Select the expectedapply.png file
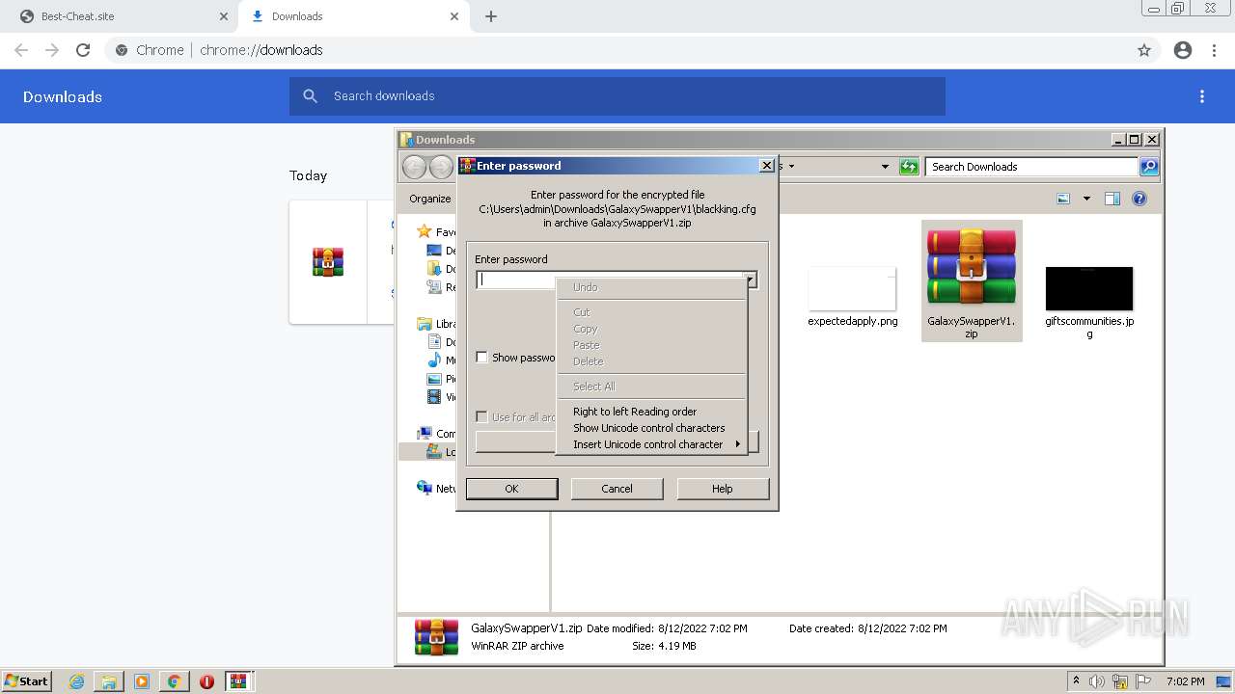1235x694 pixels. 853,297
